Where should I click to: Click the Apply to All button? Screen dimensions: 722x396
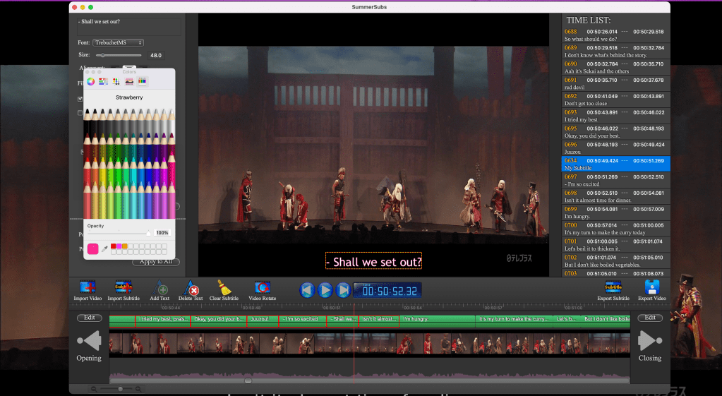(x=156, y=262)
